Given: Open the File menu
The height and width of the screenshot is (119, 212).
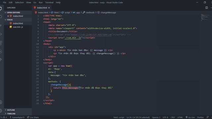Looking at the screenshot, I should [4, 2].
